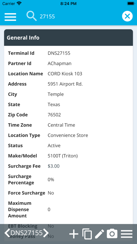The image size is (137, 244).
Task: Tap the Terminal Id value DNS27155
Action: (59, 53)
